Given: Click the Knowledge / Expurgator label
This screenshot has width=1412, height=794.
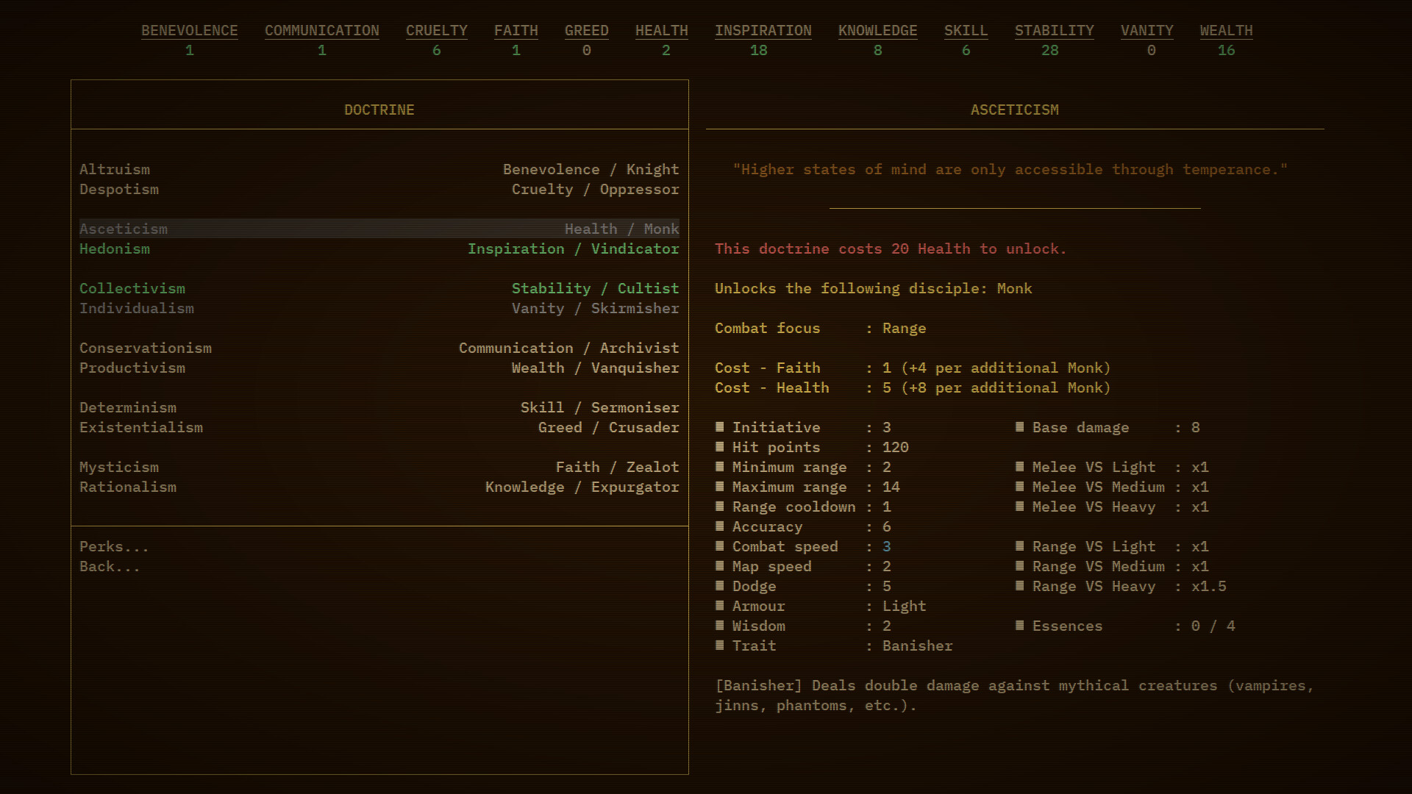Looking at the screenshot, I should 582,487.
